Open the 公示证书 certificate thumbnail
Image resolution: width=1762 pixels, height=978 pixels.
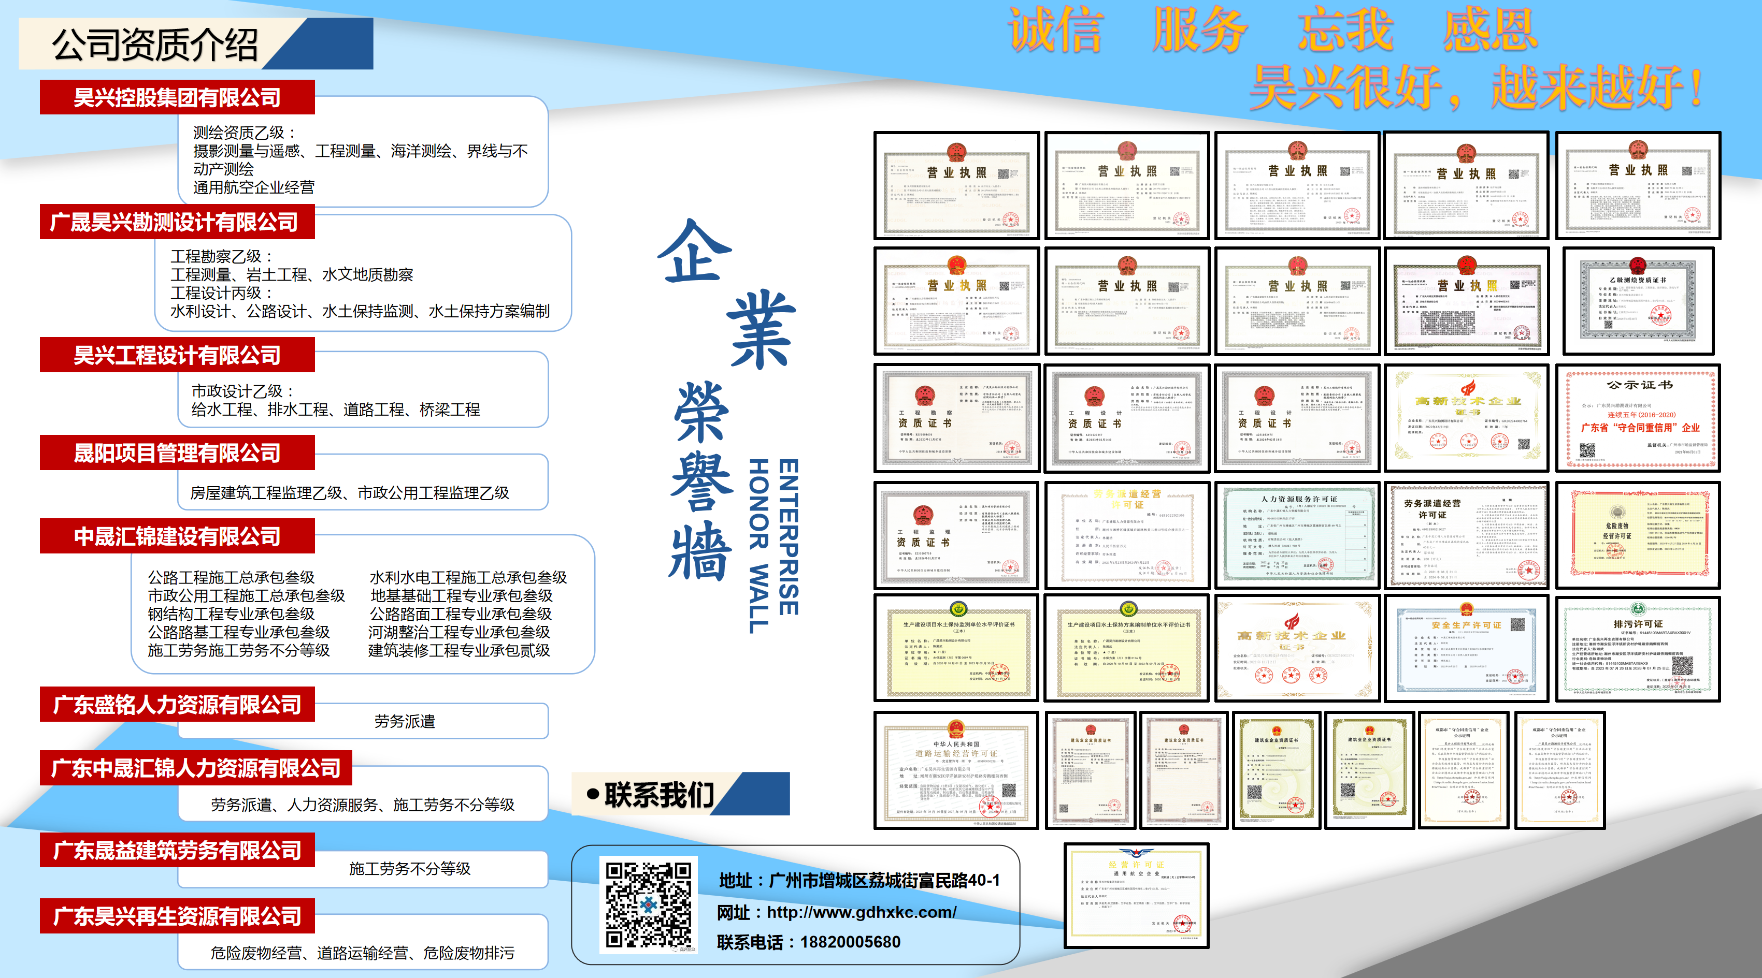[1638, 418]
